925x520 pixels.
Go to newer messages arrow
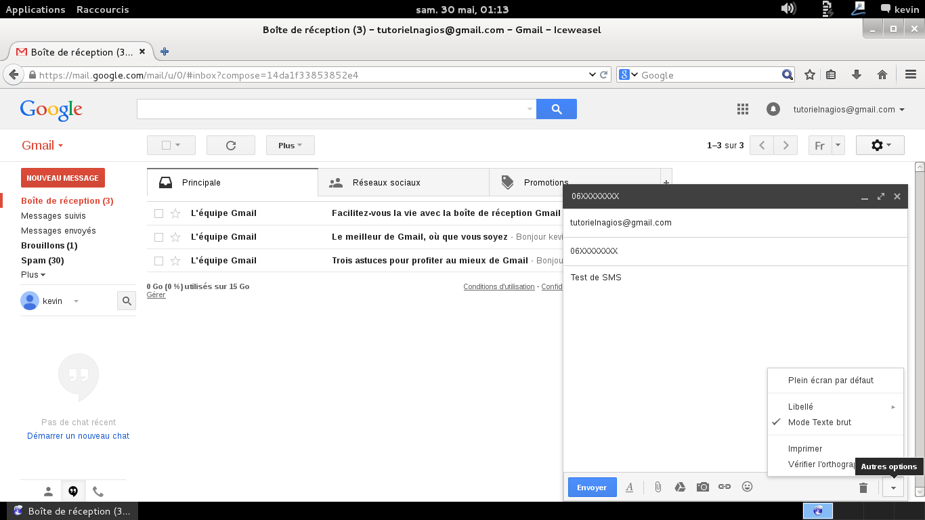(762, 146)
